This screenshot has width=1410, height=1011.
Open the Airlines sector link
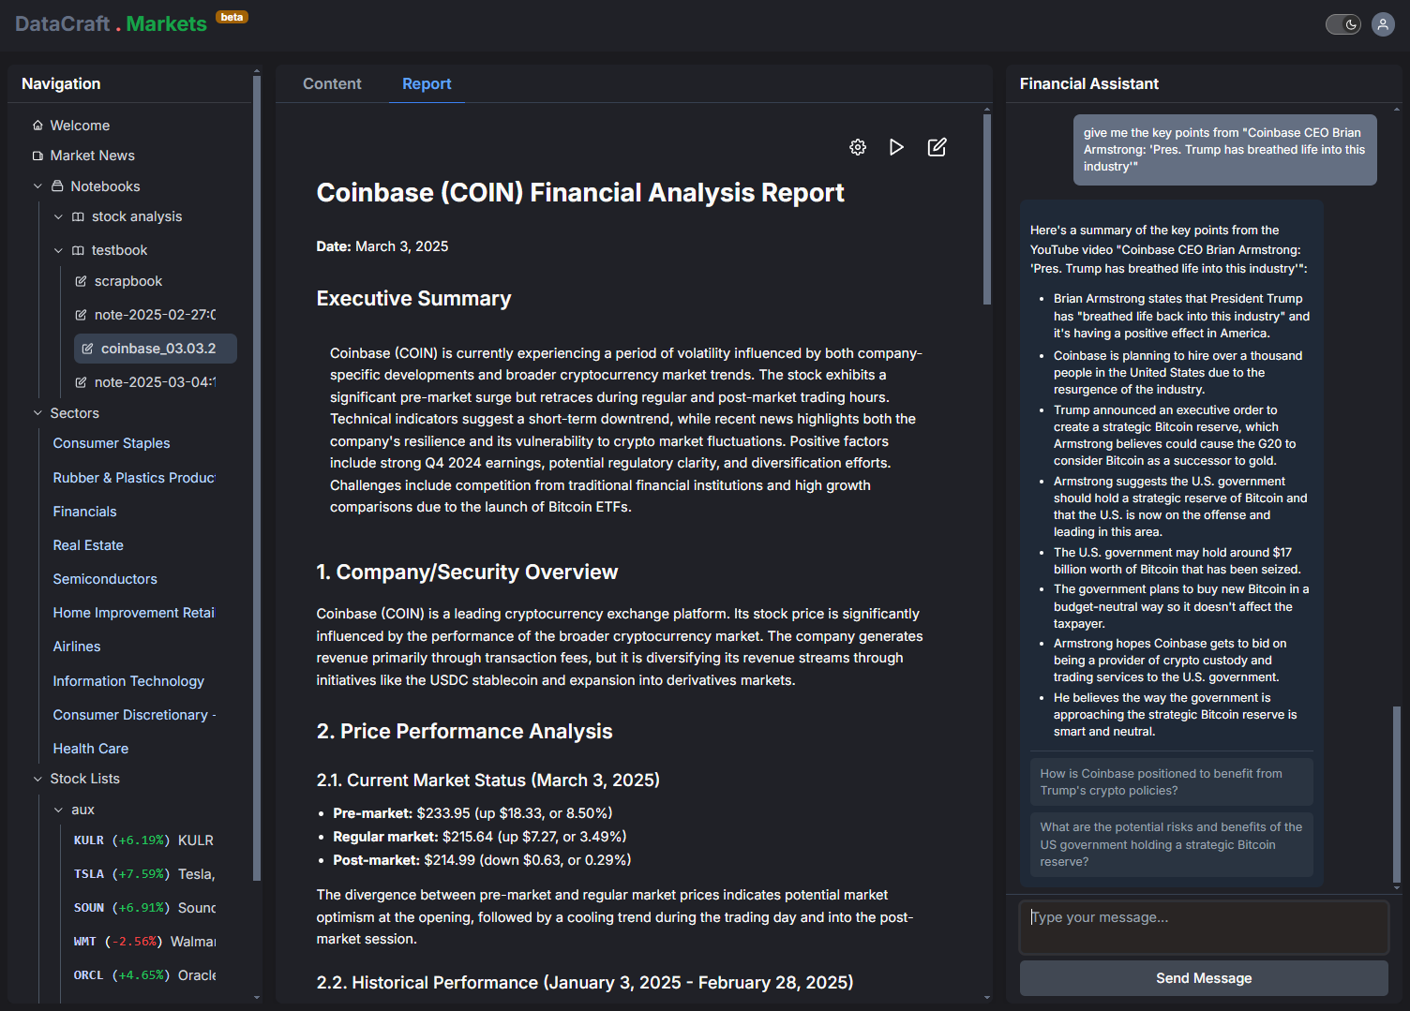77,647
